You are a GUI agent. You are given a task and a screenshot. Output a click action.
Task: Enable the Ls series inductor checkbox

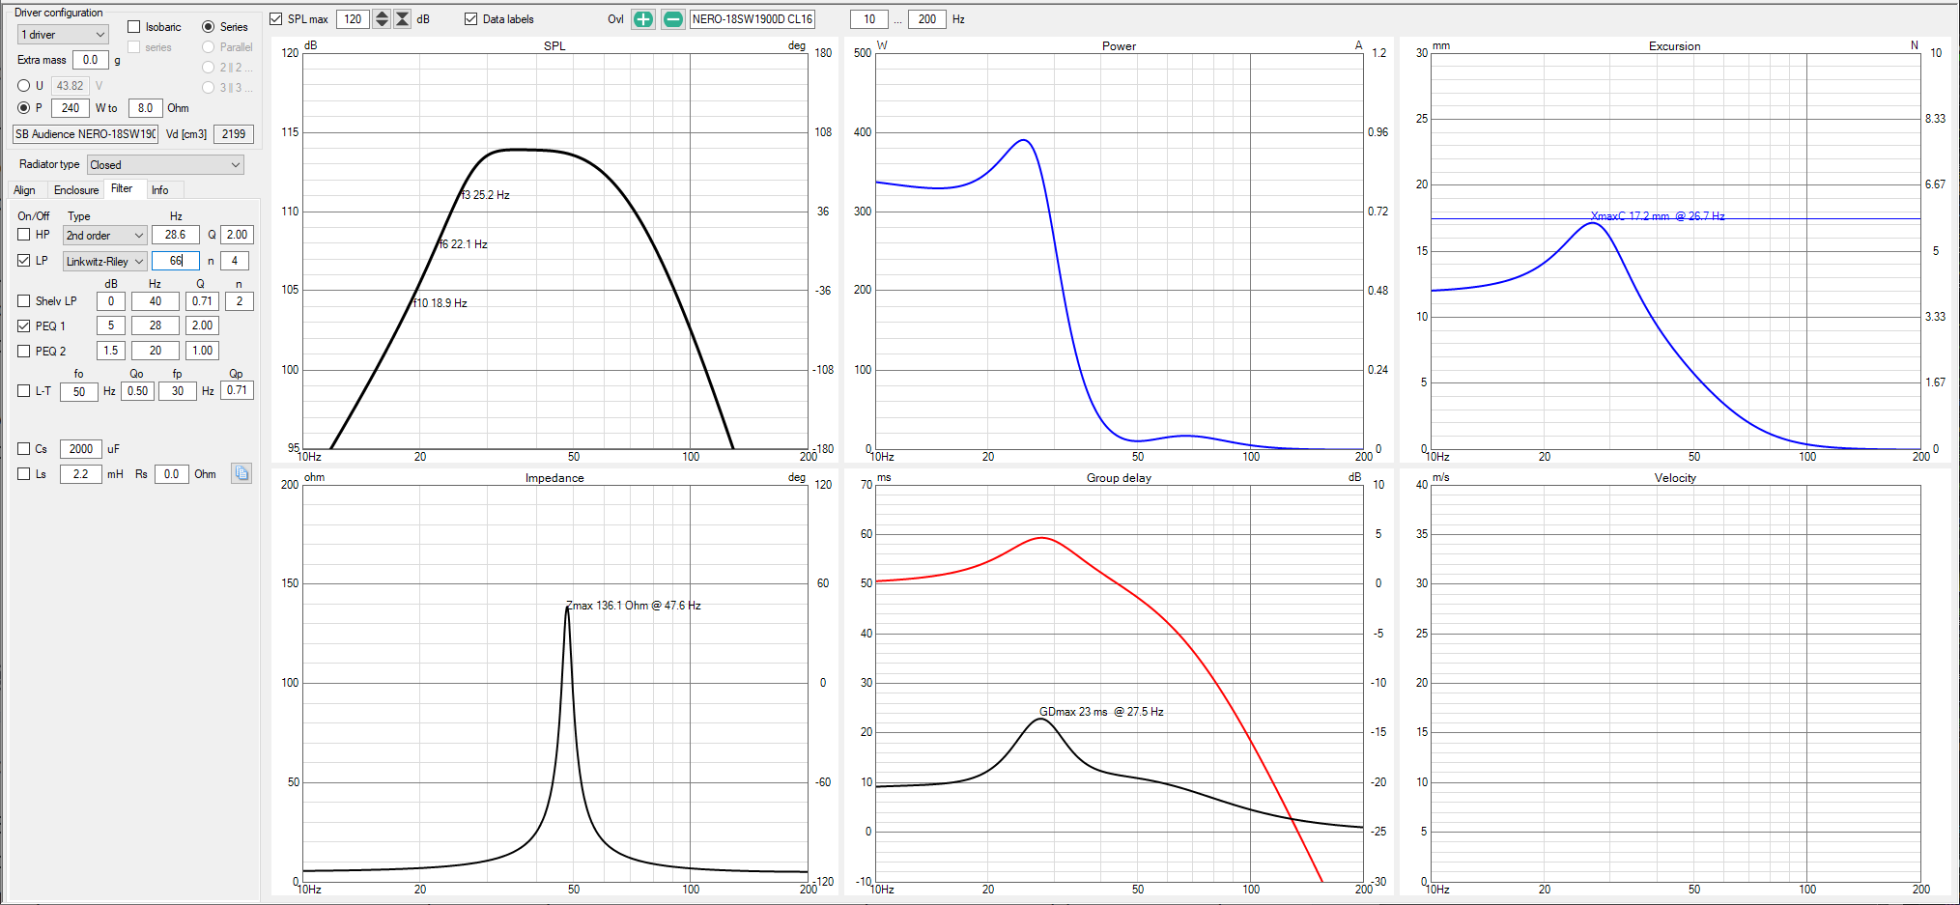[24, 474]
